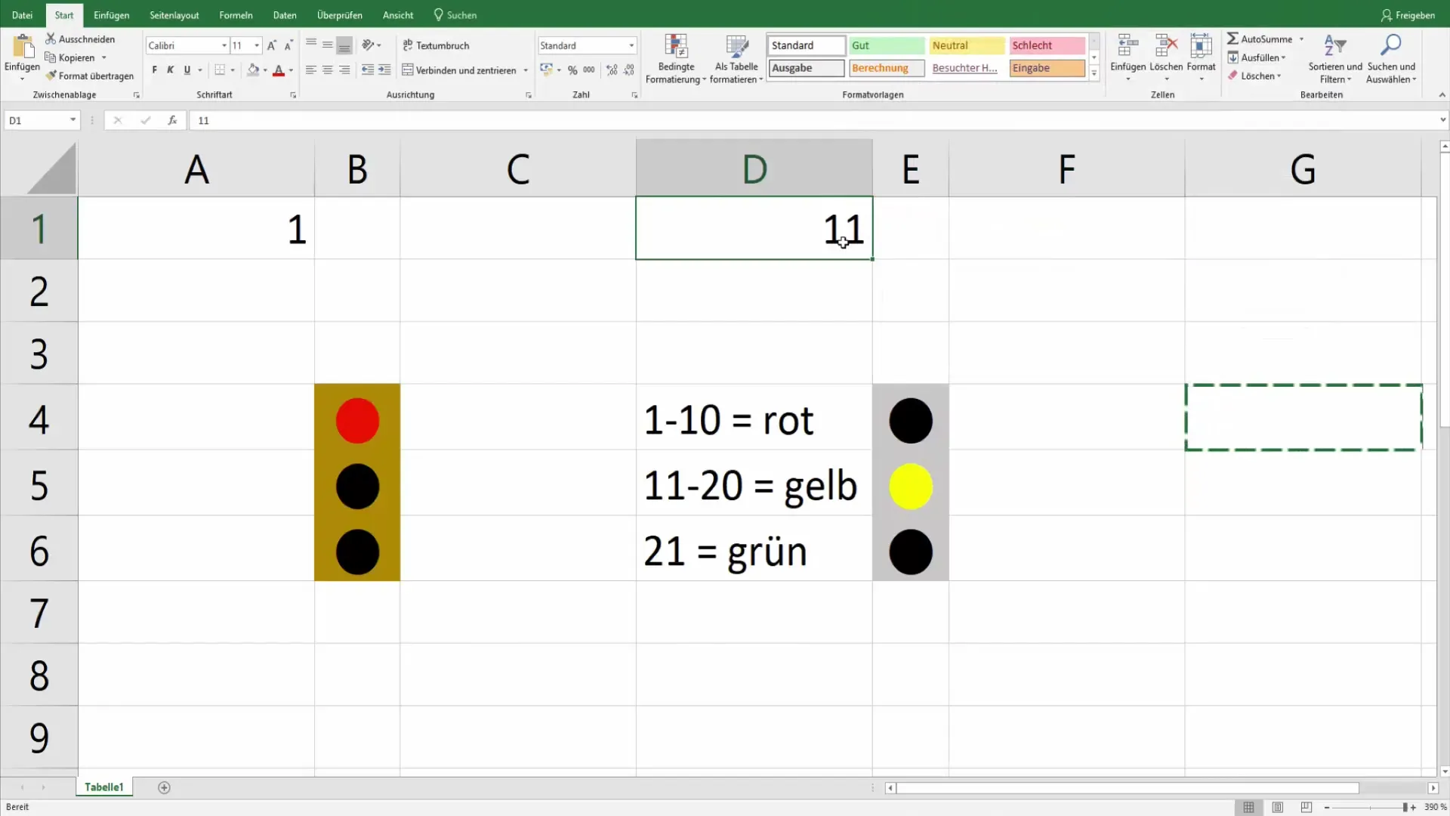Apply fill color with paint bucket

[x=253, y=70]
